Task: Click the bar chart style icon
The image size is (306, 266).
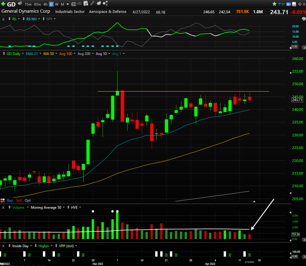Action: 79,3
